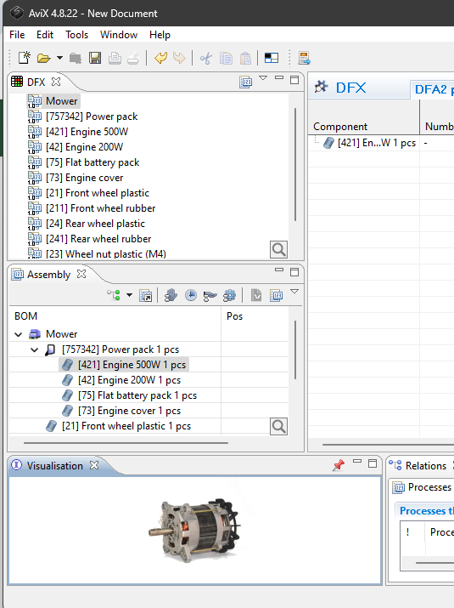Click the report export icon in toolbar
Image resolution: width=454 pixels, height=608 pixels.
coord(304,58)
